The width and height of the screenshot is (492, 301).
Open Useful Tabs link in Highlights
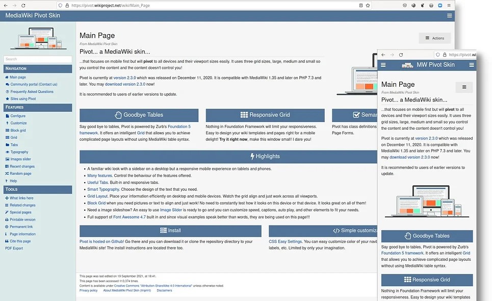[x=97, y=183]
